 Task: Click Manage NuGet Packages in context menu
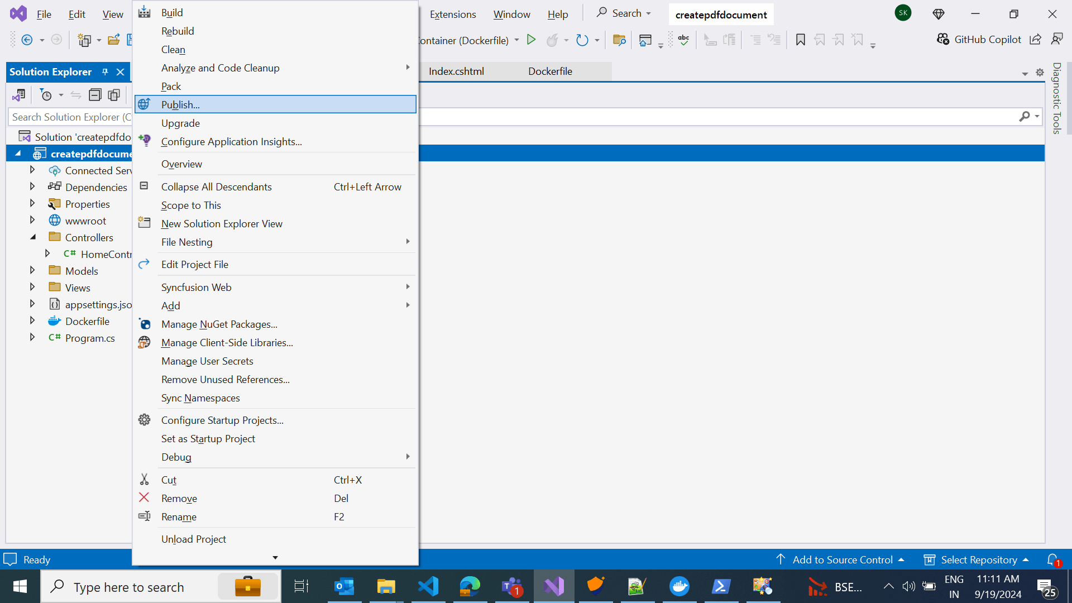tap(219, 324)
